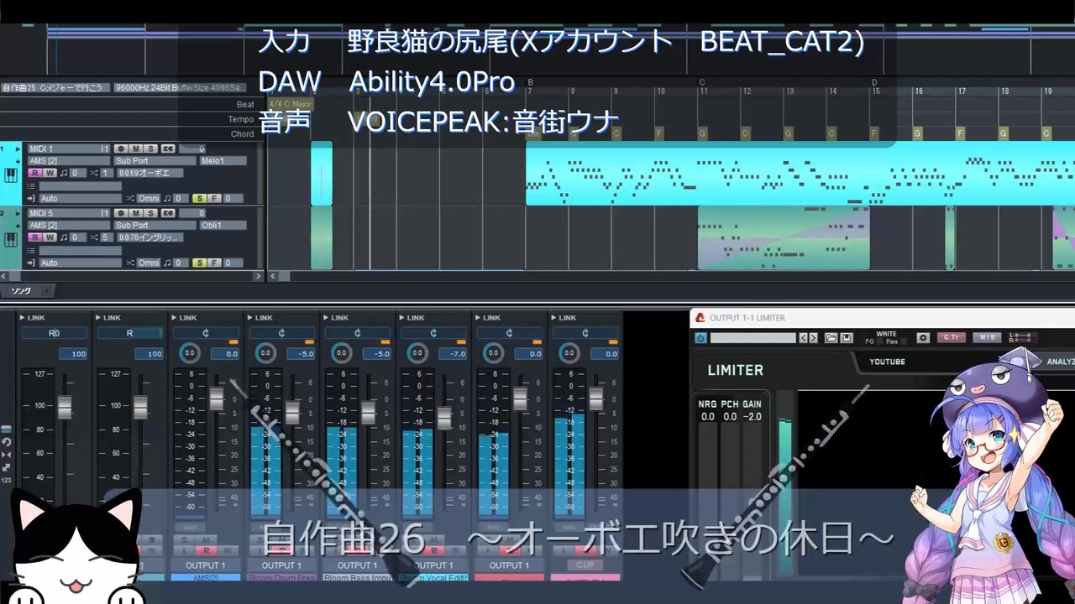The height and width of the screenshot is (604, 1075).
Task: Open the preset folder icon in Limiter
Action: 831,338
